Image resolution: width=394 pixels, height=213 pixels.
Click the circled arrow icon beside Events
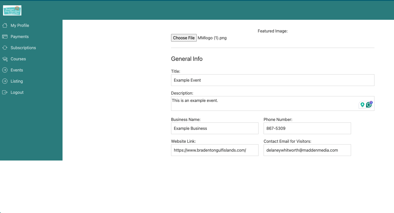click(5, 70)
